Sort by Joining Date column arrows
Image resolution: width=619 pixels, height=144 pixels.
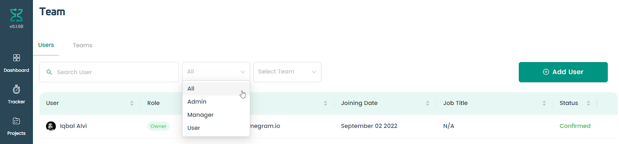pos(427,103)
